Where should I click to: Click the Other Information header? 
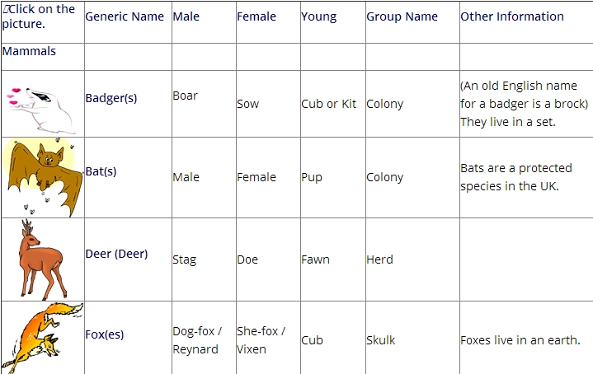point(512,16)
